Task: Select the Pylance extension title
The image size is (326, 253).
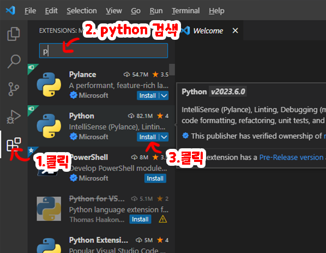Action: (82, 74)
